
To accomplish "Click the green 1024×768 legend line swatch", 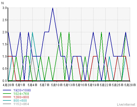I will pyautogui.click(x=7, y=94).
